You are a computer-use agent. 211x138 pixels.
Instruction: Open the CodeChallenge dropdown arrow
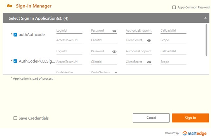coord(115,73)
